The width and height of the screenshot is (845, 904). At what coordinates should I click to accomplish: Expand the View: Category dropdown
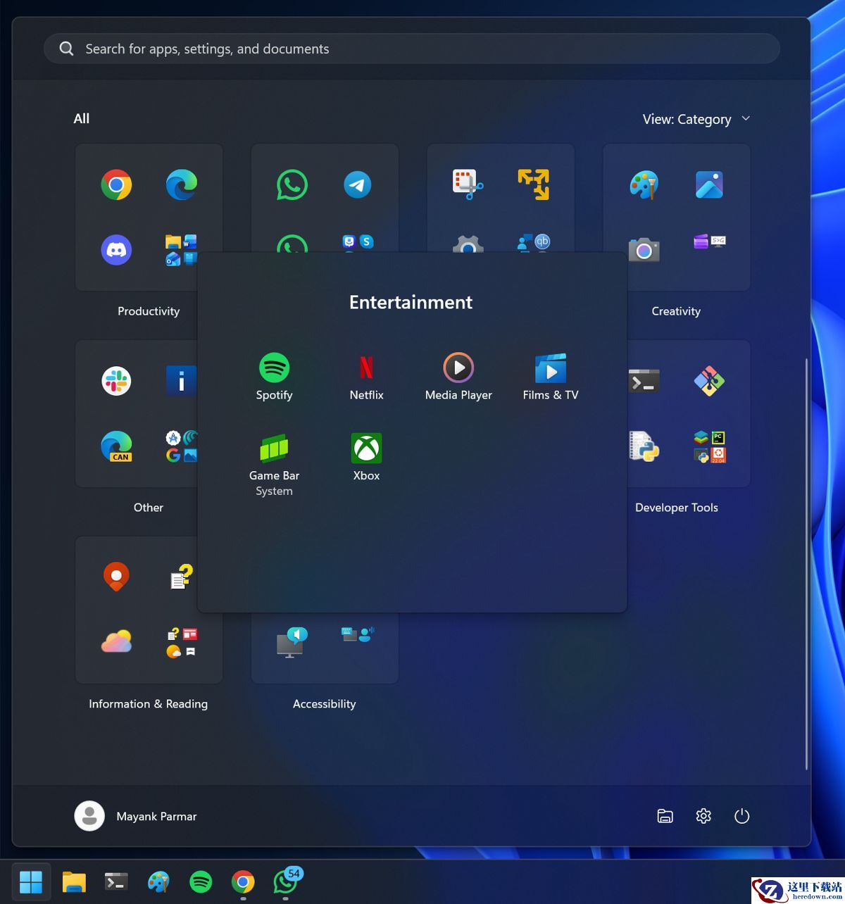click(x=696, y=119)
